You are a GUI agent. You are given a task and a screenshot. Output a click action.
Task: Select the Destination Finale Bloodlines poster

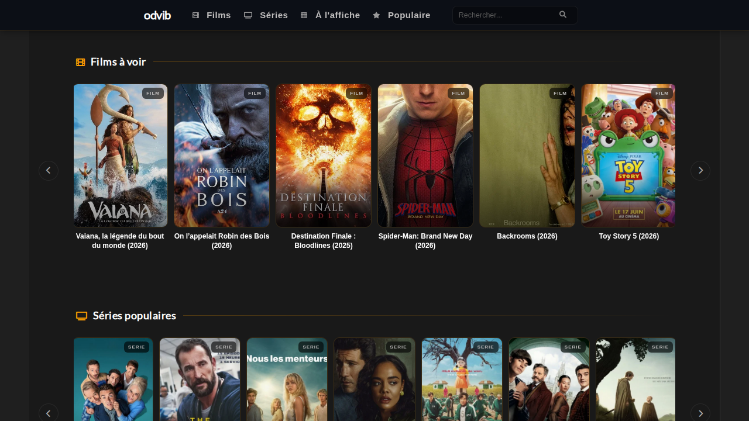[x=324, y=156]
